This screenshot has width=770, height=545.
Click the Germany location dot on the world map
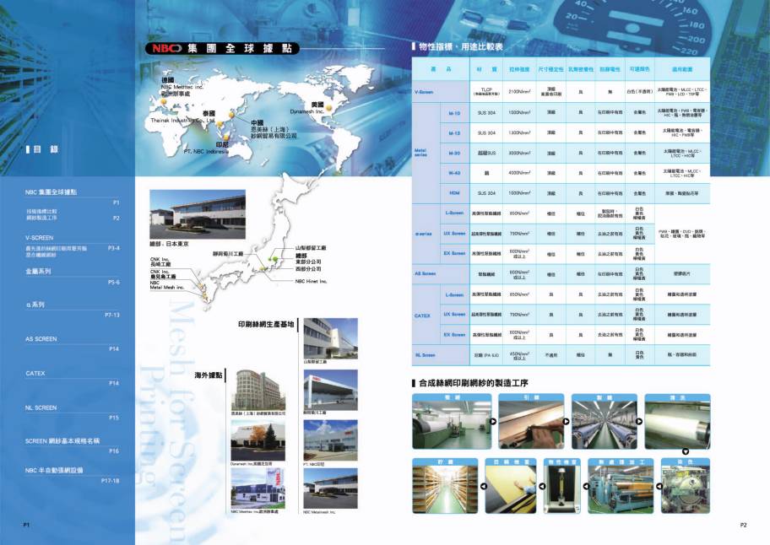(x=164, y=101)
